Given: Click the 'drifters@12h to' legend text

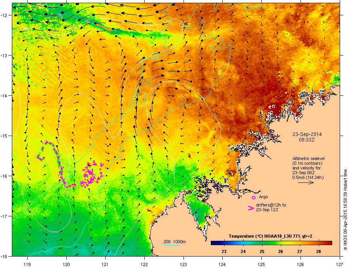Looking at the screenshot, I should coord(271,205).
